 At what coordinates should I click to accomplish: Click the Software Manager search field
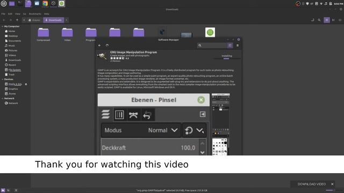[212, 45]
